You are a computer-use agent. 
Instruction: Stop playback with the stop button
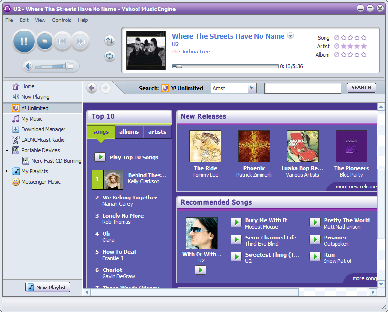point(45,42)
